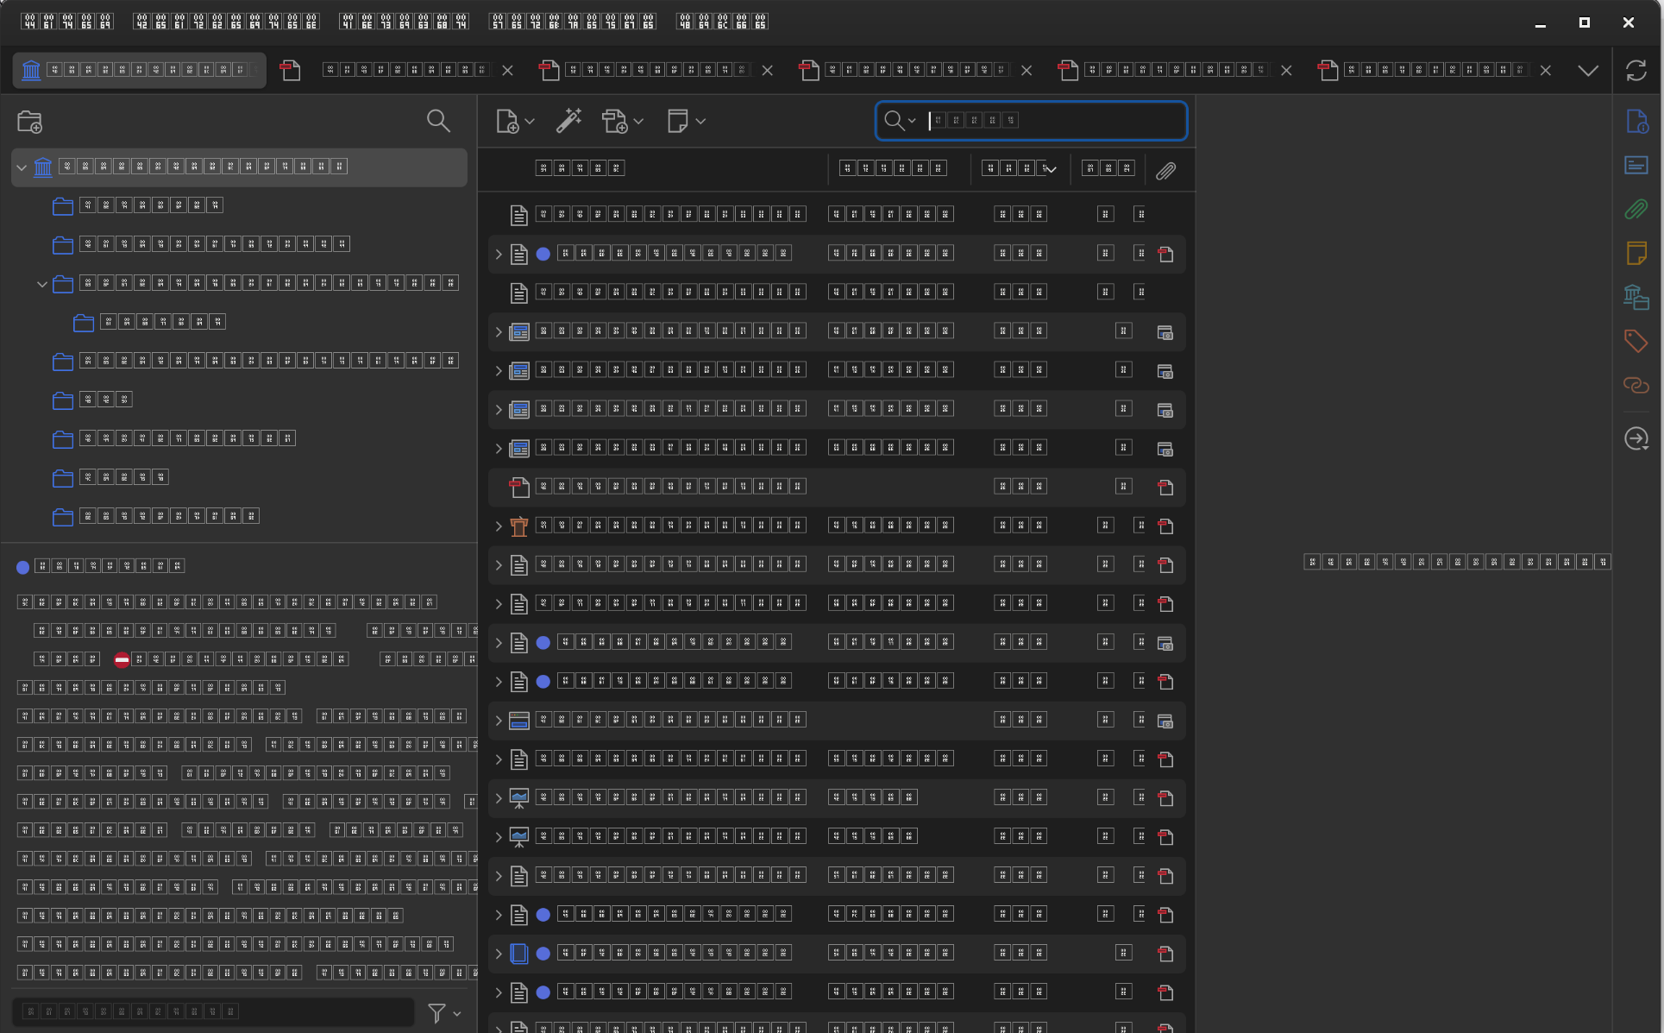
Task: Sort items by the Titel column header
Action: click(580, 168)
